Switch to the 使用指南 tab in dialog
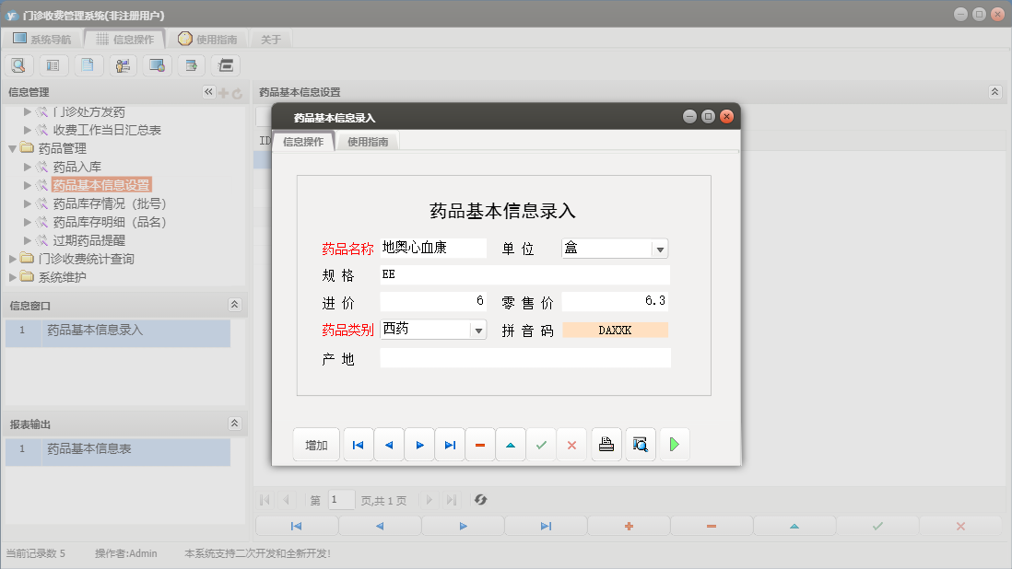The width and height of the screenshot is (1012, 569). coord(368,142)
